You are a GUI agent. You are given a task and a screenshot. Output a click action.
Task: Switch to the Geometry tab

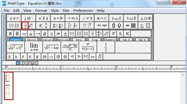110,40
